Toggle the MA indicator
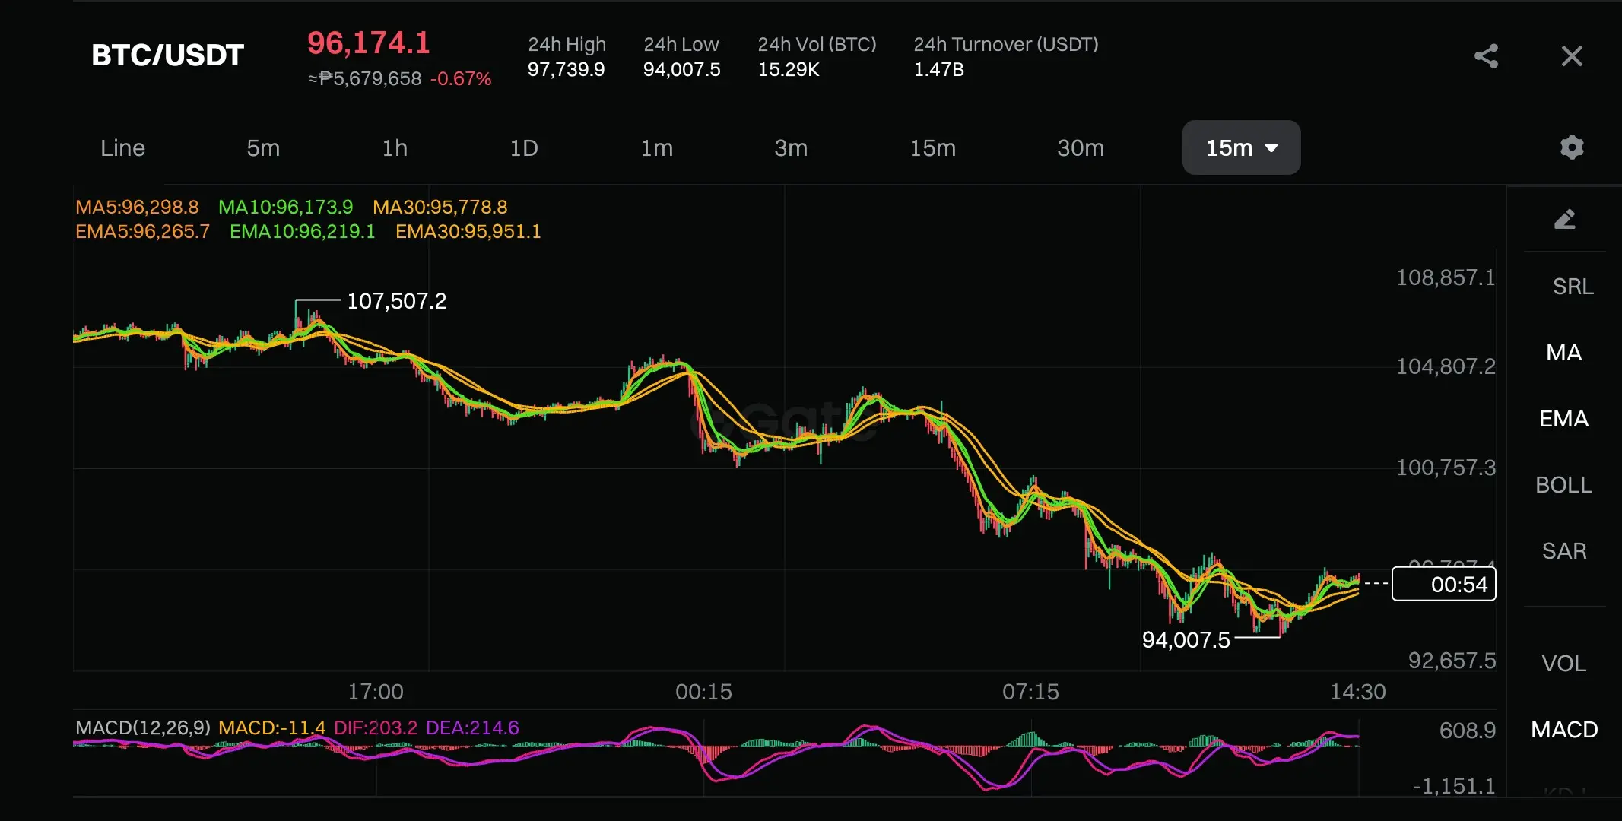 (x=1563, y=353)
